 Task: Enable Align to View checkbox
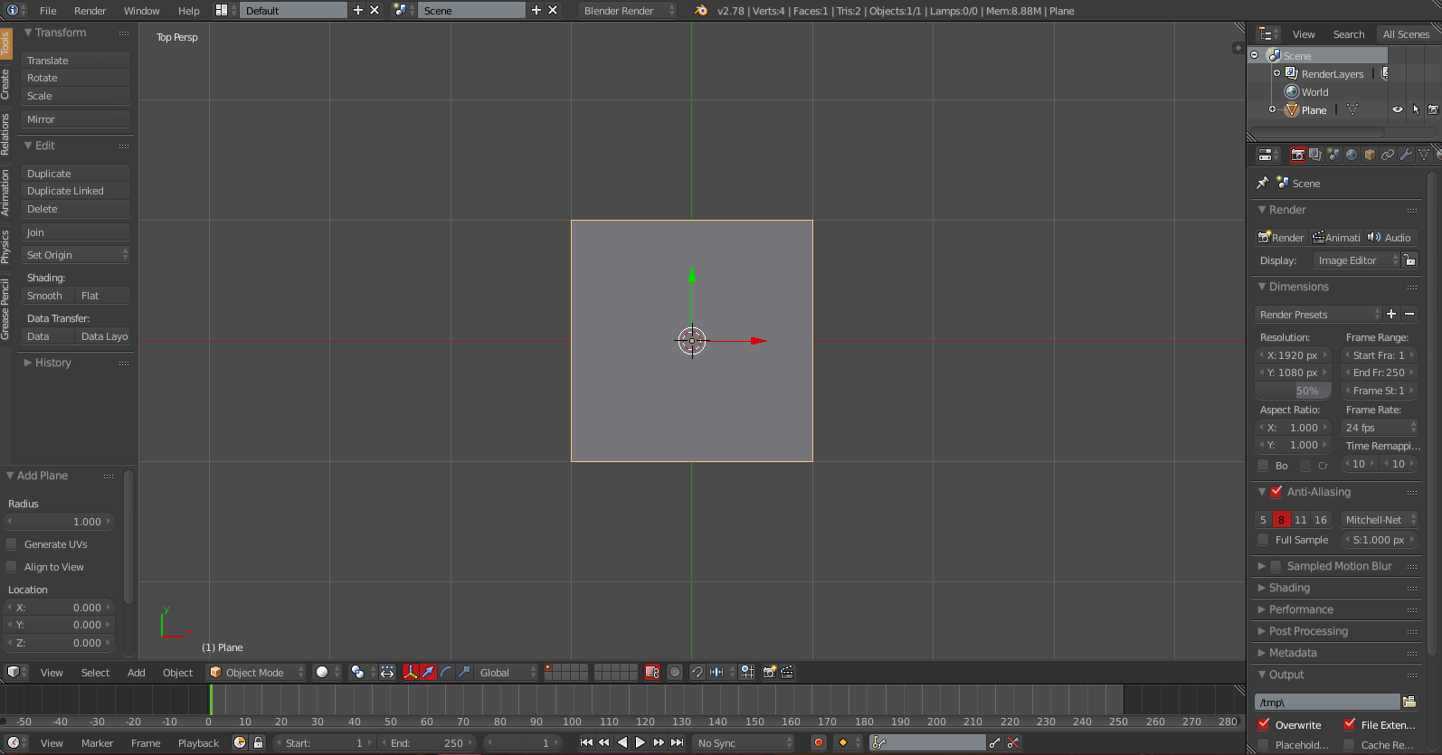[12, 567]
